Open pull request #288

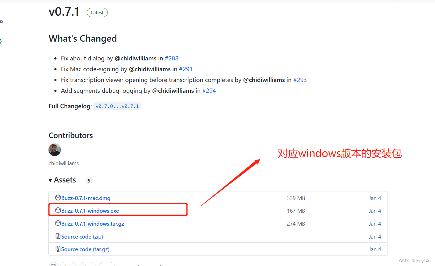tap(172, 58)
